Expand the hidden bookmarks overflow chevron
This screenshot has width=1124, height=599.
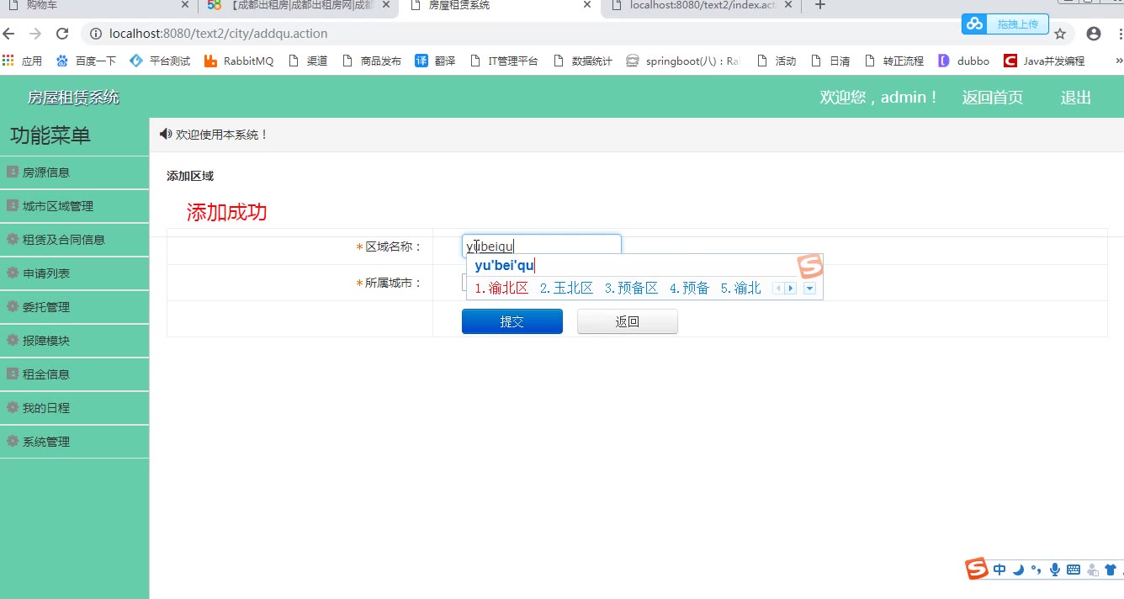pyautogui.click(x=1119, y=61)
